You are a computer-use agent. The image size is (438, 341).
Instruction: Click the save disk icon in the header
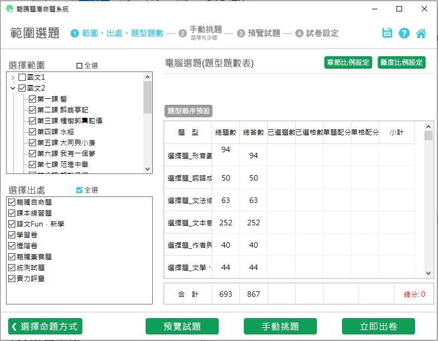[x=387, y=33]
